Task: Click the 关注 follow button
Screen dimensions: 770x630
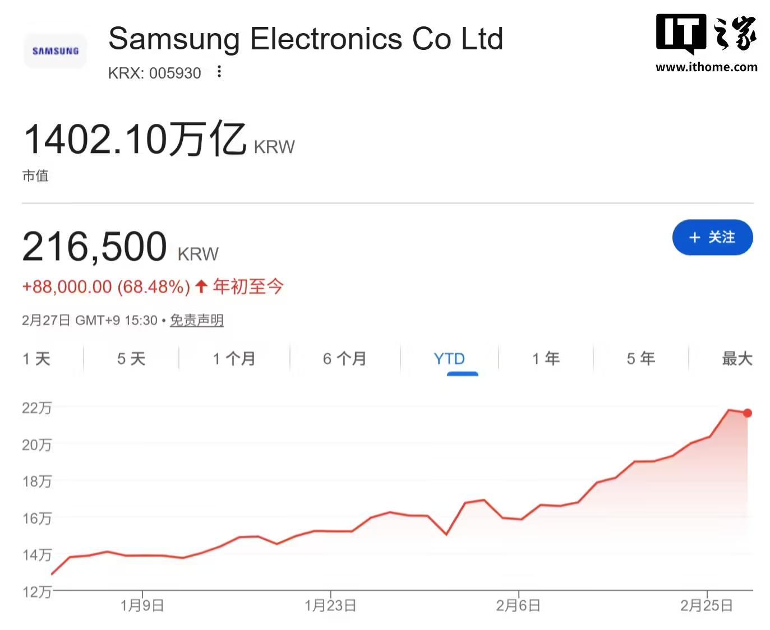Action: point(712,237)
